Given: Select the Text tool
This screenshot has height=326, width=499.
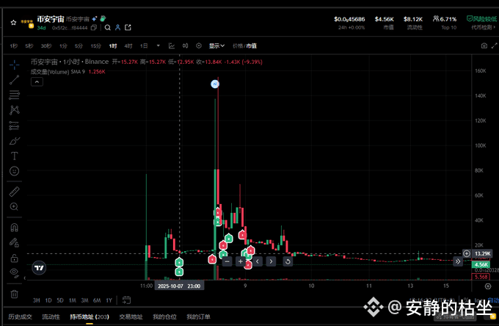Looking at the screenshot, I should tap(15, 156).
